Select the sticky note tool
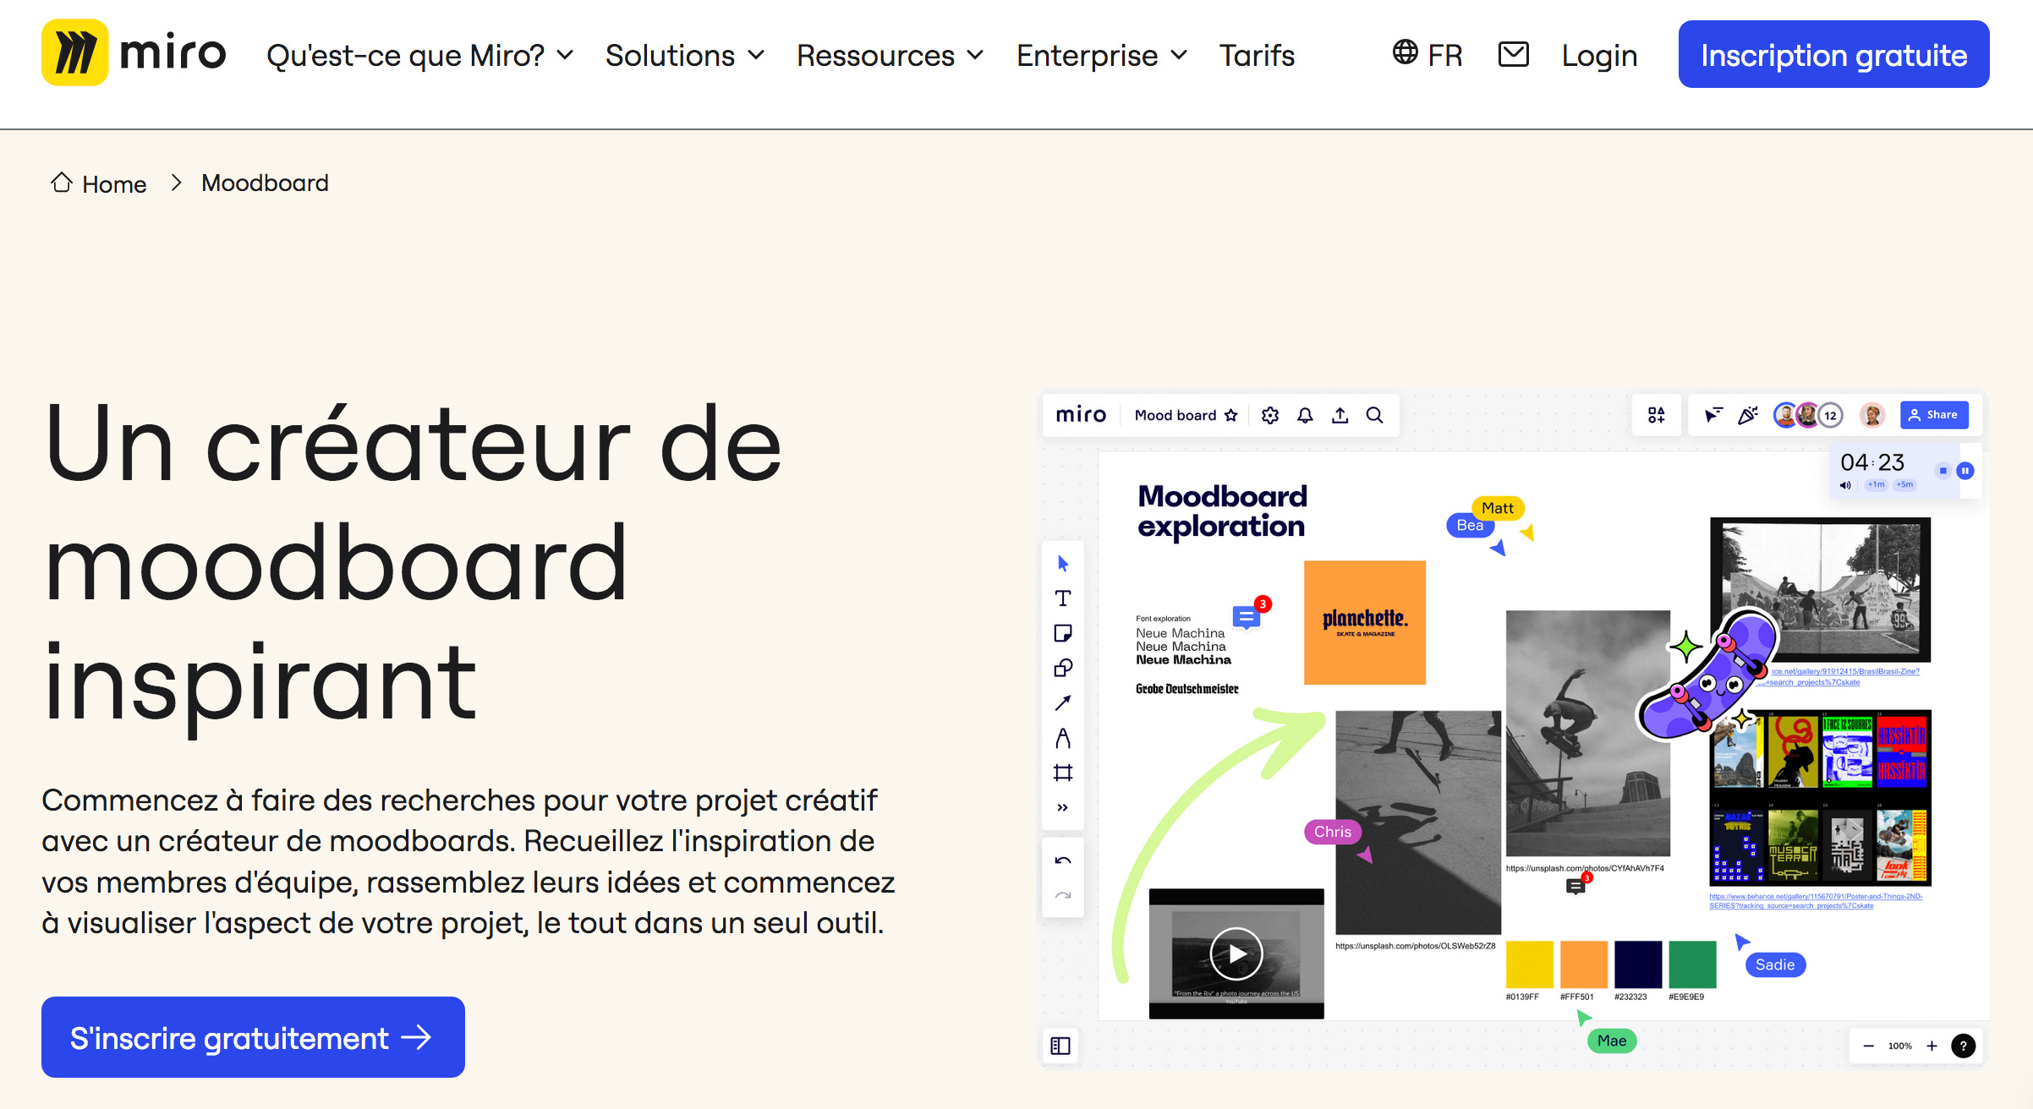Viewport: 2033px width, 1109px height. (1063, 633)
